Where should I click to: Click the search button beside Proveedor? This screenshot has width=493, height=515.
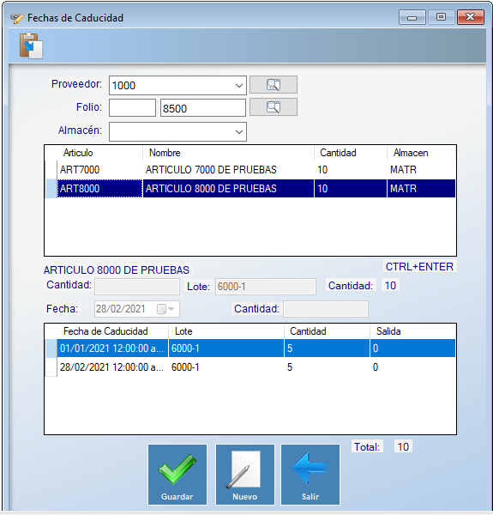[x=274, y=85]
